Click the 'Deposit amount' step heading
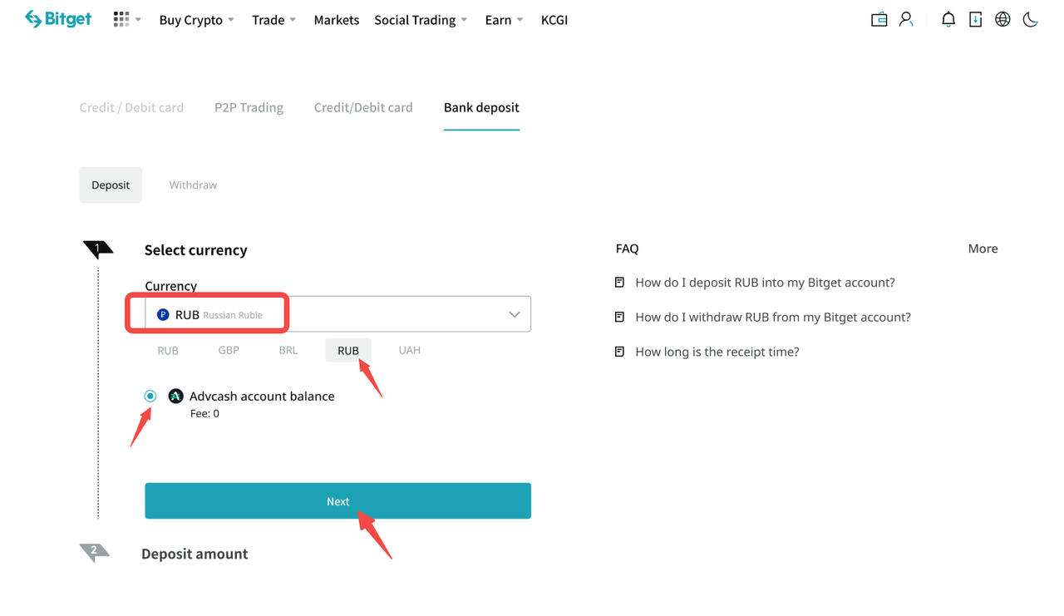 pyautogui.click(x=195, y=554)
